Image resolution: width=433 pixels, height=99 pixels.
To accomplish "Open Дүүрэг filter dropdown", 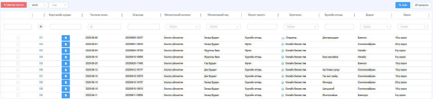I will click(x=375, y=27).
